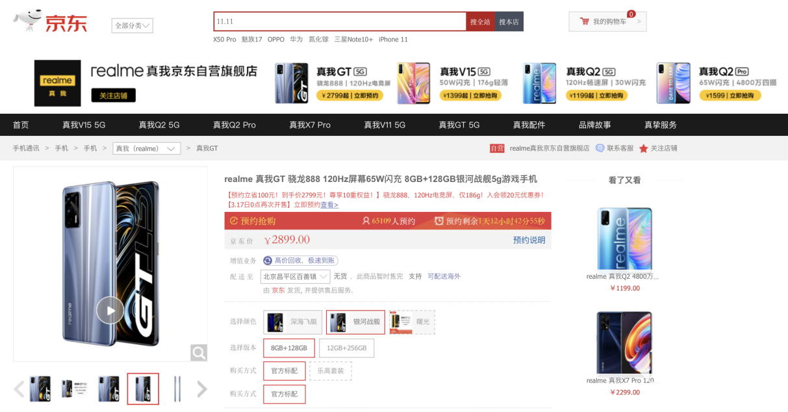Open 真我X7 Pro navigation tab
788x412 pixels.
(310, 125)
